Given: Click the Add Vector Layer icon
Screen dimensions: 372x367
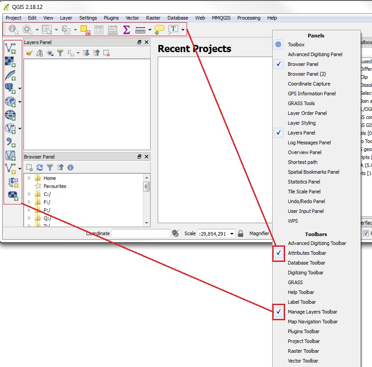Looking at the screenshot, I should tap(10, 48).
